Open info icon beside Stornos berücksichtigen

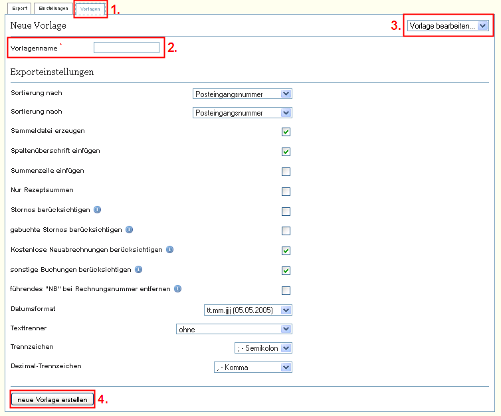[98, 209]
